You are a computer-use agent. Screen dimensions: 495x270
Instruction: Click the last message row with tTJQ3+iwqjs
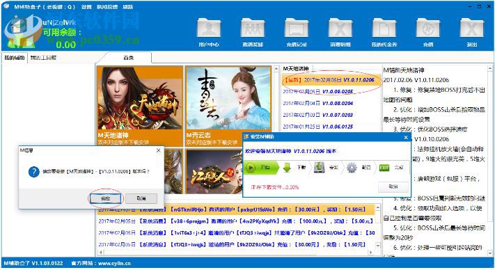click(x=236, y=245)
